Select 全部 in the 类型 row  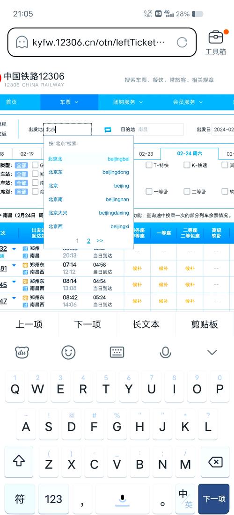22,165
